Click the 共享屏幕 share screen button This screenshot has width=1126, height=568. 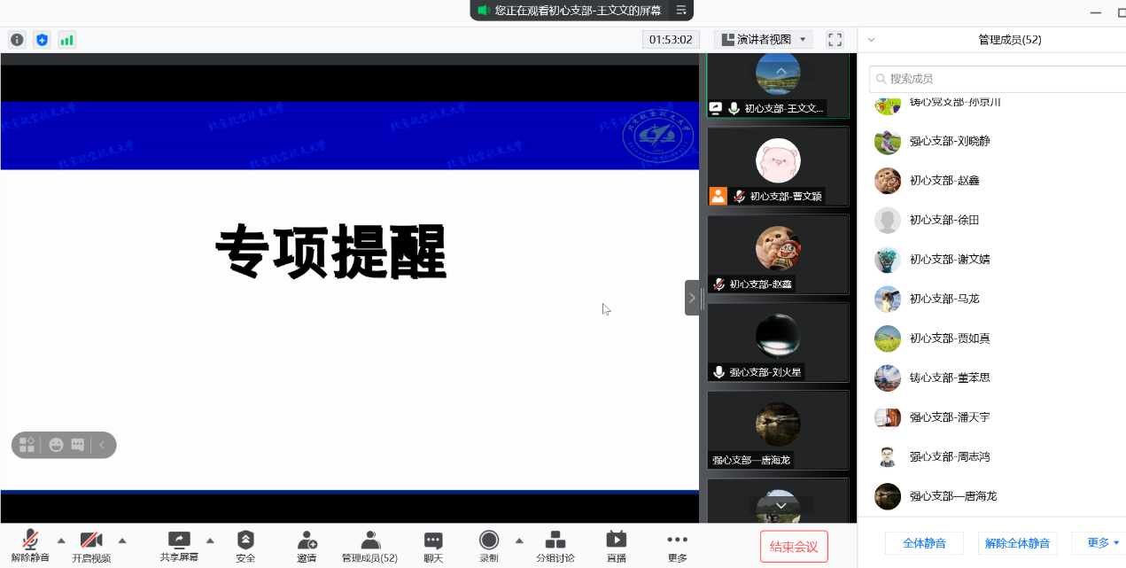point(179,545)
